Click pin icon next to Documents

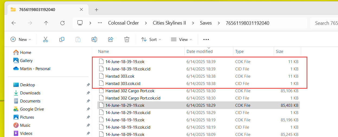click(x=88, y=101)
